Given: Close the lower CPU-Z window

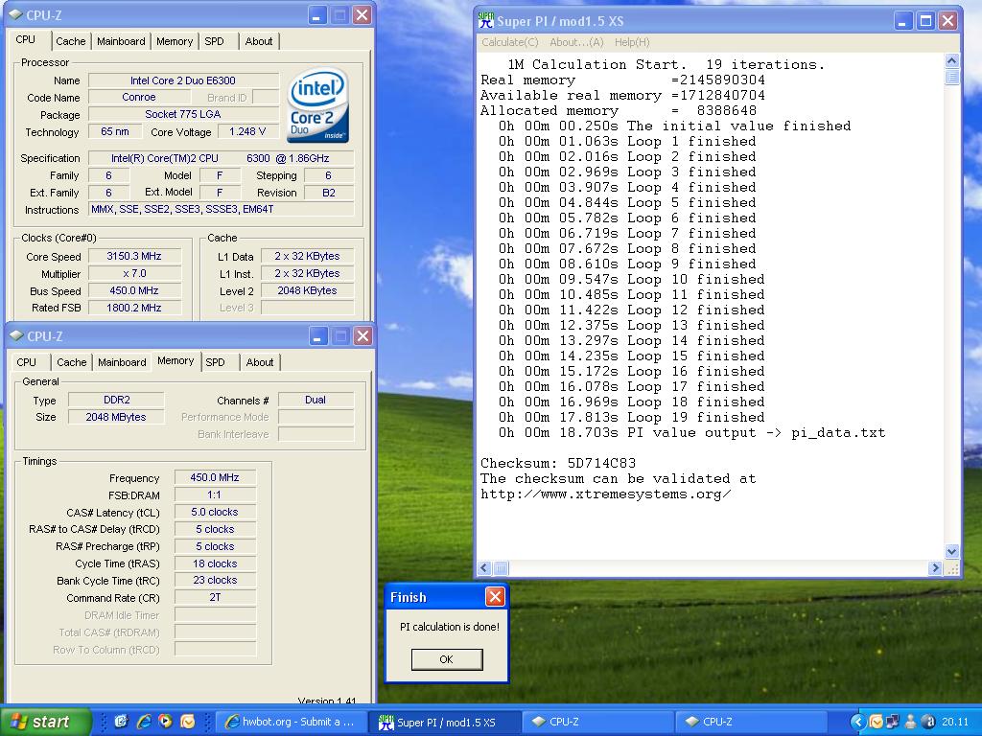Looking at the screenshot, I should [362, 336].
